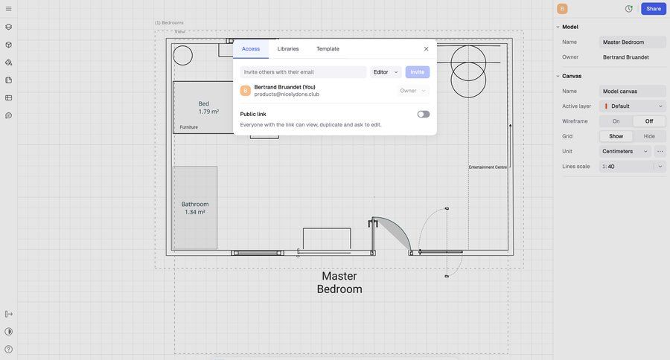This screenshot has width=670, height=360.
Task: Set Wireframe to Off
Action: pos(649,121)
